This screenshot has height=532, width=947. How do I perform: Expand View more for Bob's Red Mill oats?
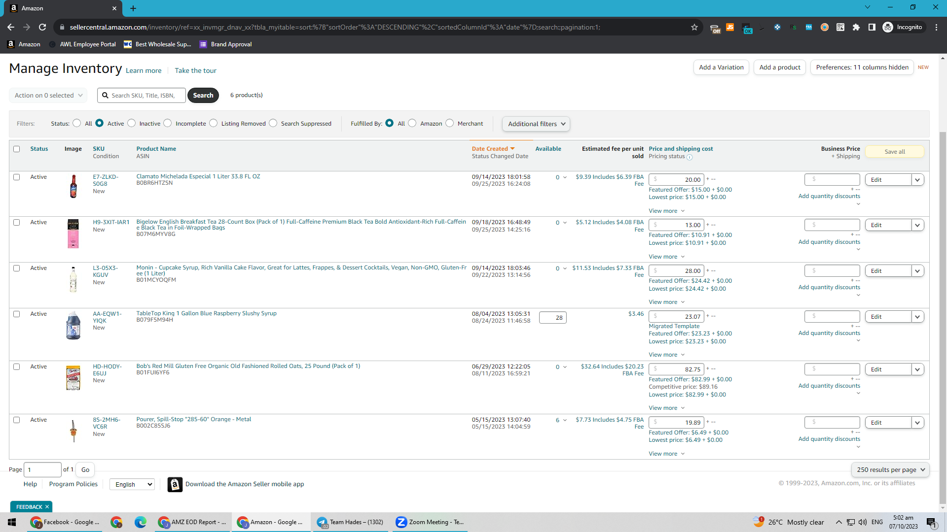point(666,408)
